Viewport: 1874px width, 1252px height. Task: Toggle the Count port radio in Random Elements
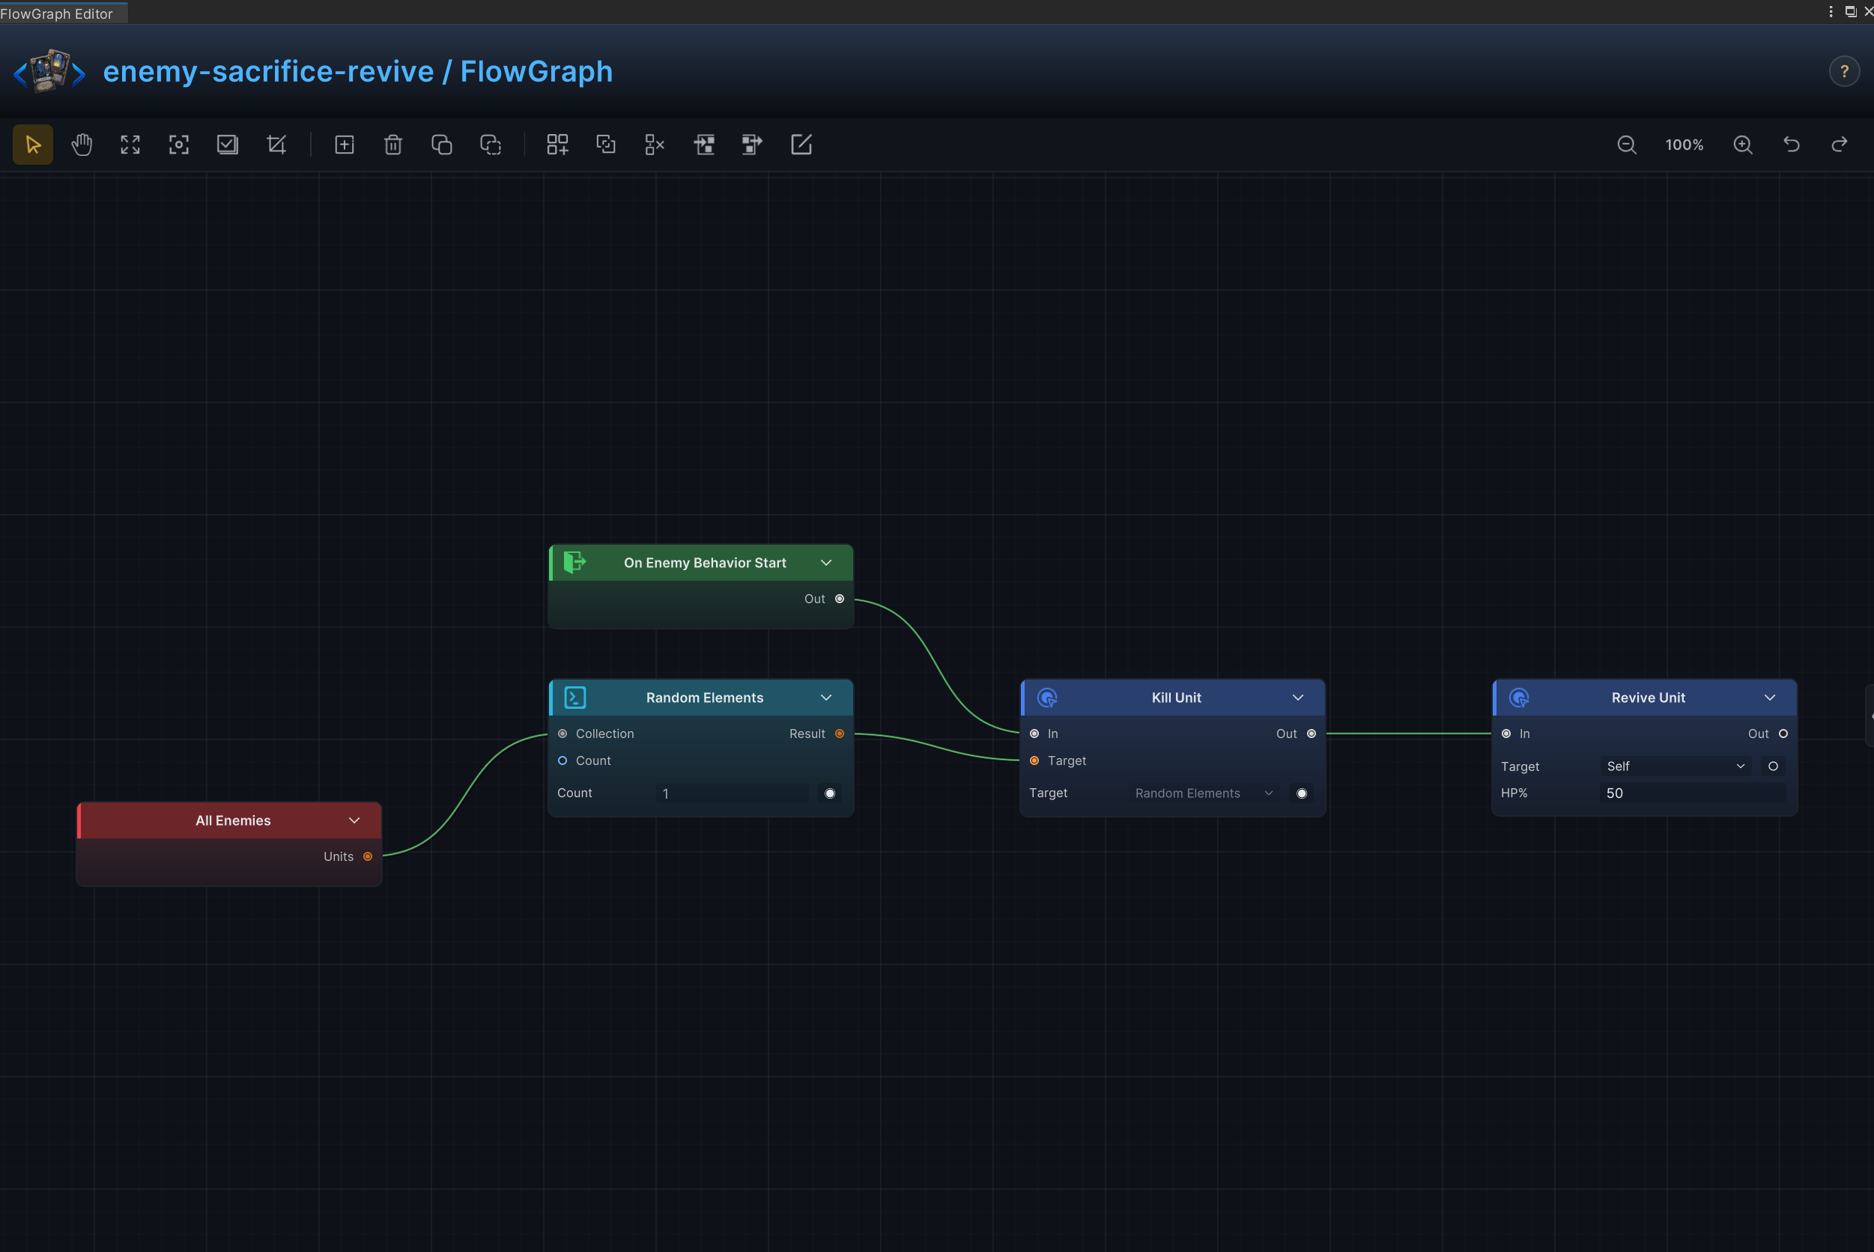562,761
